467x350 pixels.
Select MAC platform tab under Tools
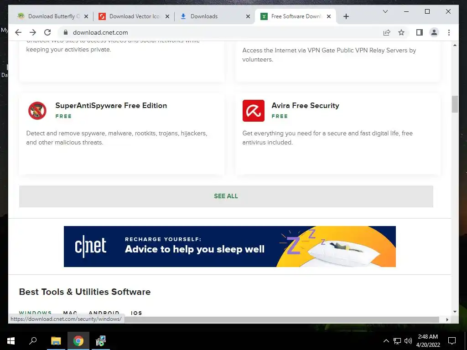[x=70, y=313]
